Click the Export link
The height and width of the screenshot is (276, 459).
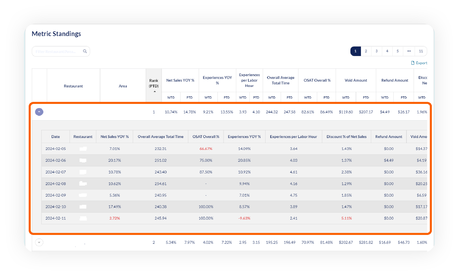pyautogui.click(x=421, y=63)
